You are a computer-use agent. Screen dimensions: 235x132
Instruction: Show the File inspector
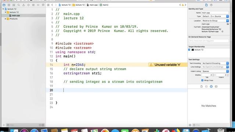tap(206, 5)
